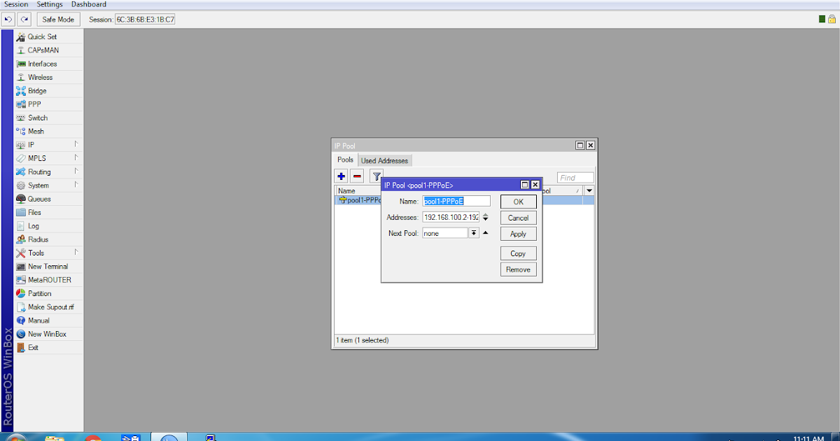Open the Next Pool dropdown
Screen dimensions: 840x441
(474, 233)
